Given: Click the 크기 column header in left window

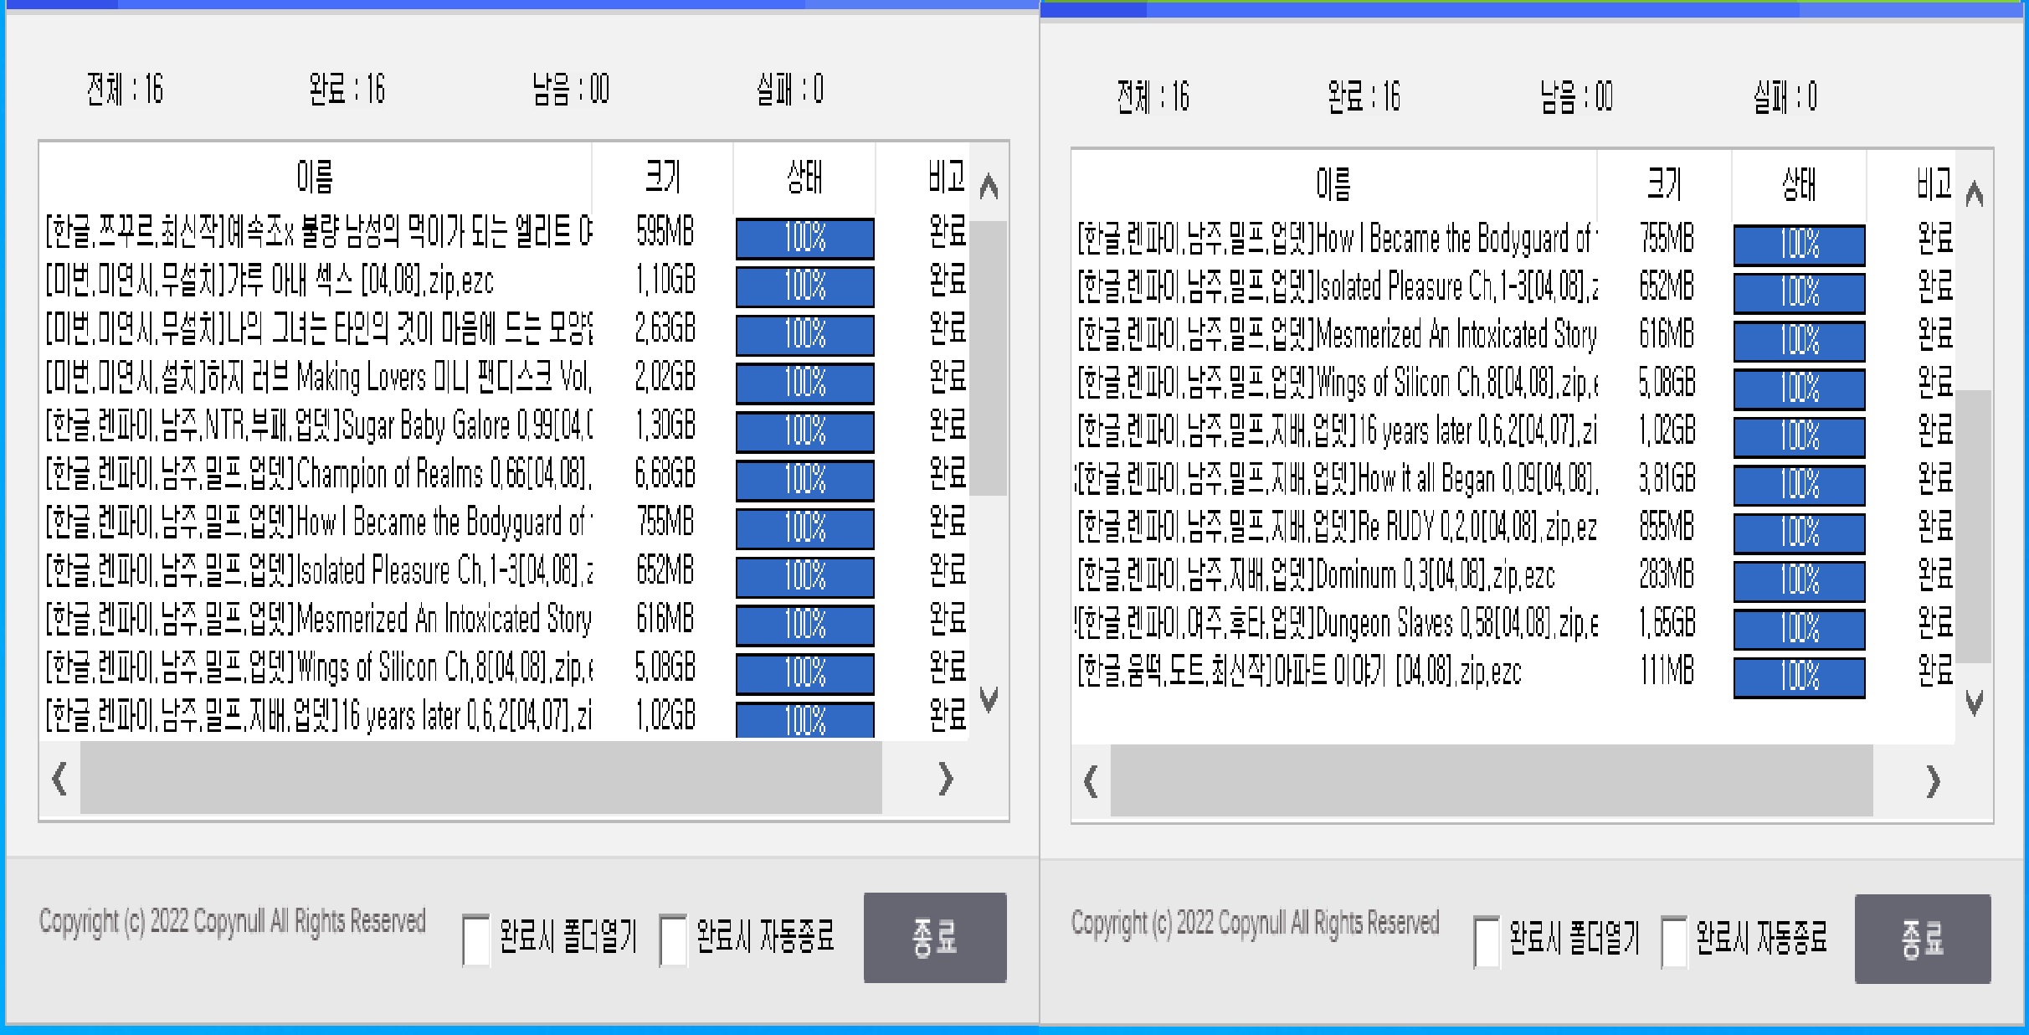Looking at the screenshot, I should [x=664, y=176].
